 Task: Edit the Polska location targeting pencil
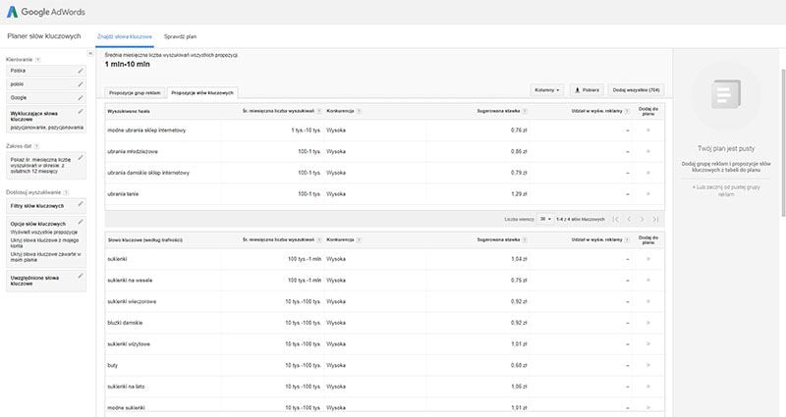pos(81,71)
